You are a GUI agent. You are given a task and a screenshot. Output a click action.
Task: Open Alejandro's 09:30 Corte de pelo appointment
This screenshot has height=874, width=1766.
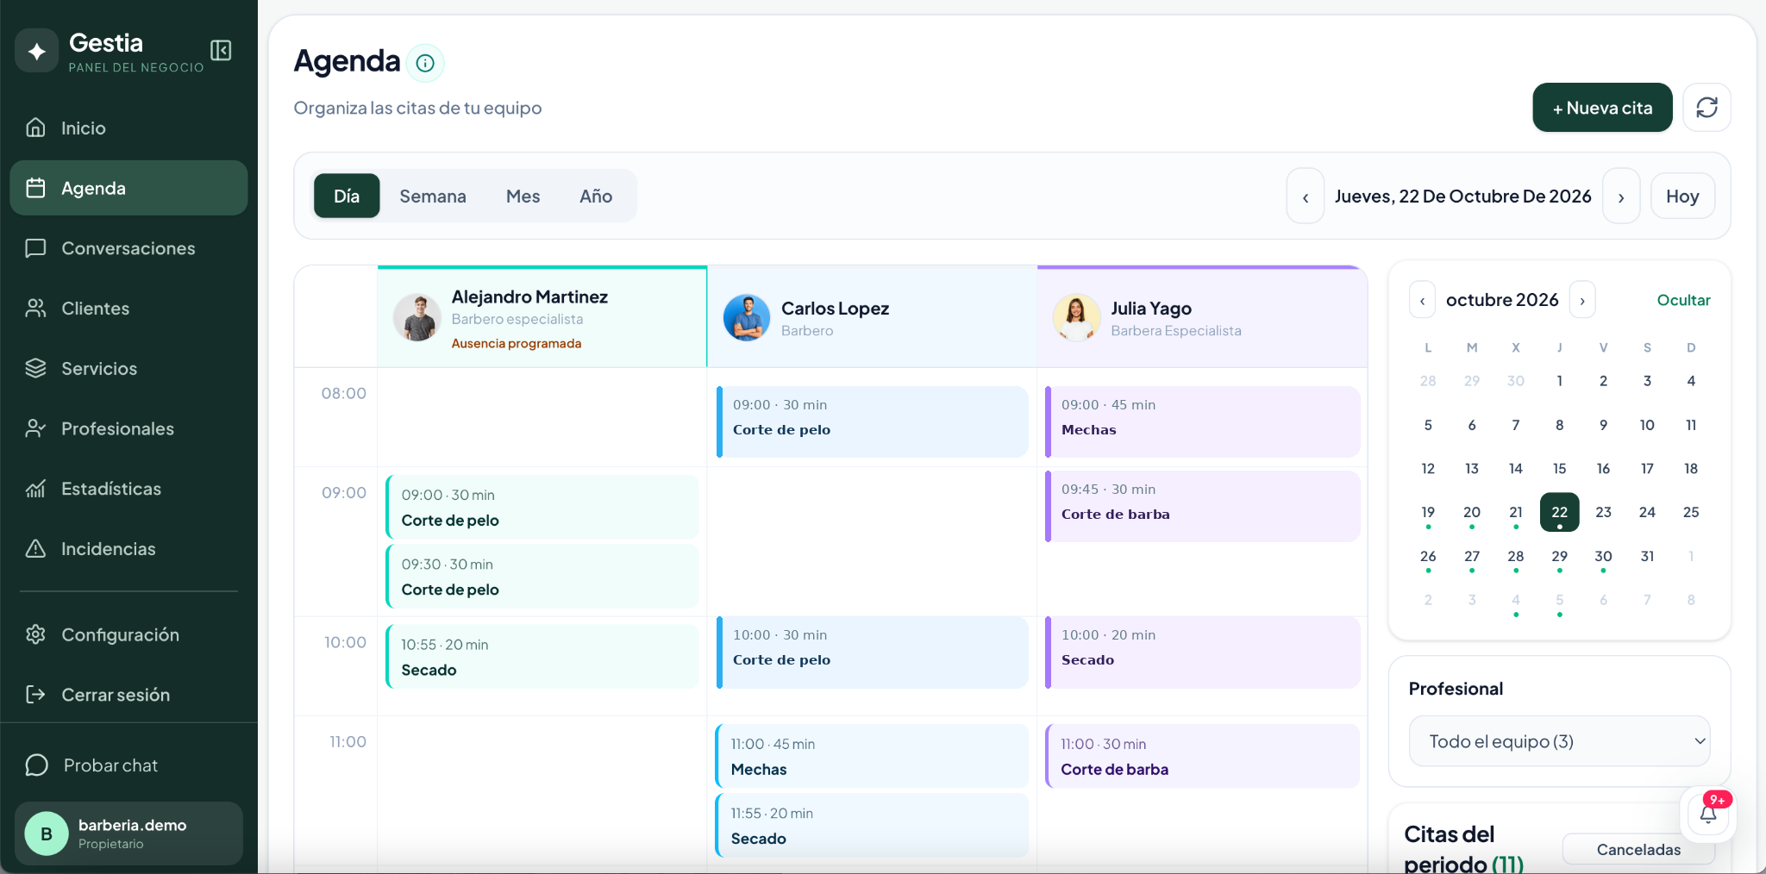tap(542, 576)
